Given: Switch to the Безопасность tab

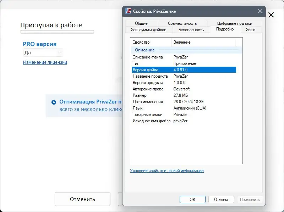Looking at the screenshot, I should coord(191,30).
